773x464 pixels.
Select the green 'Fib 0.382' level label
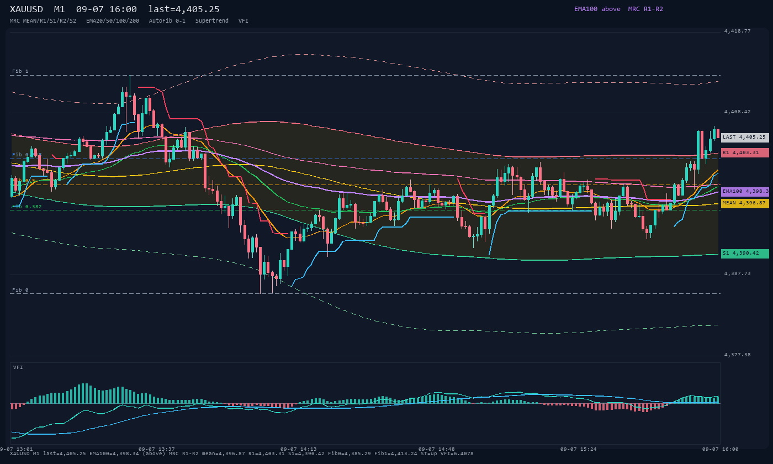point(27,207)
